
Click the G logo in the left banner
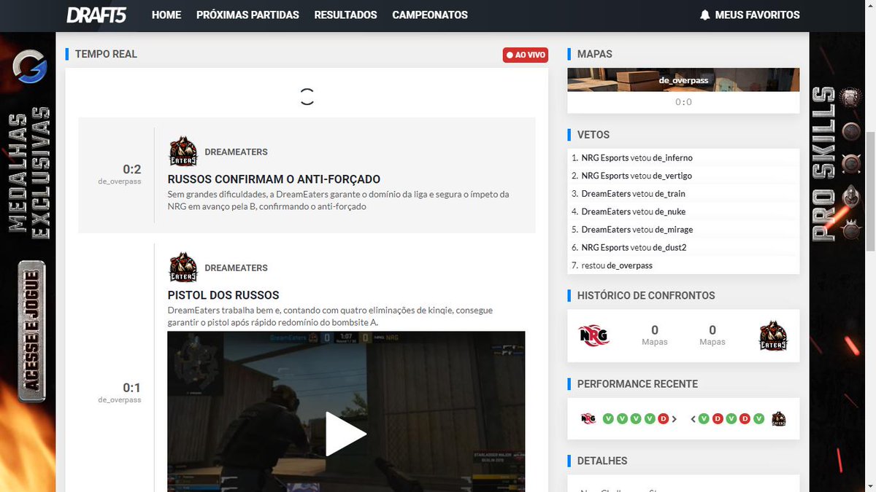click(x=29, y=69)
